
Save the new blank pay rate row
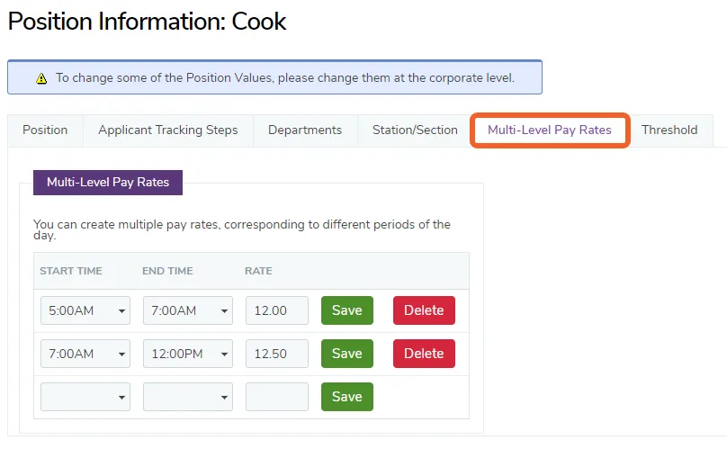[346, 397]
